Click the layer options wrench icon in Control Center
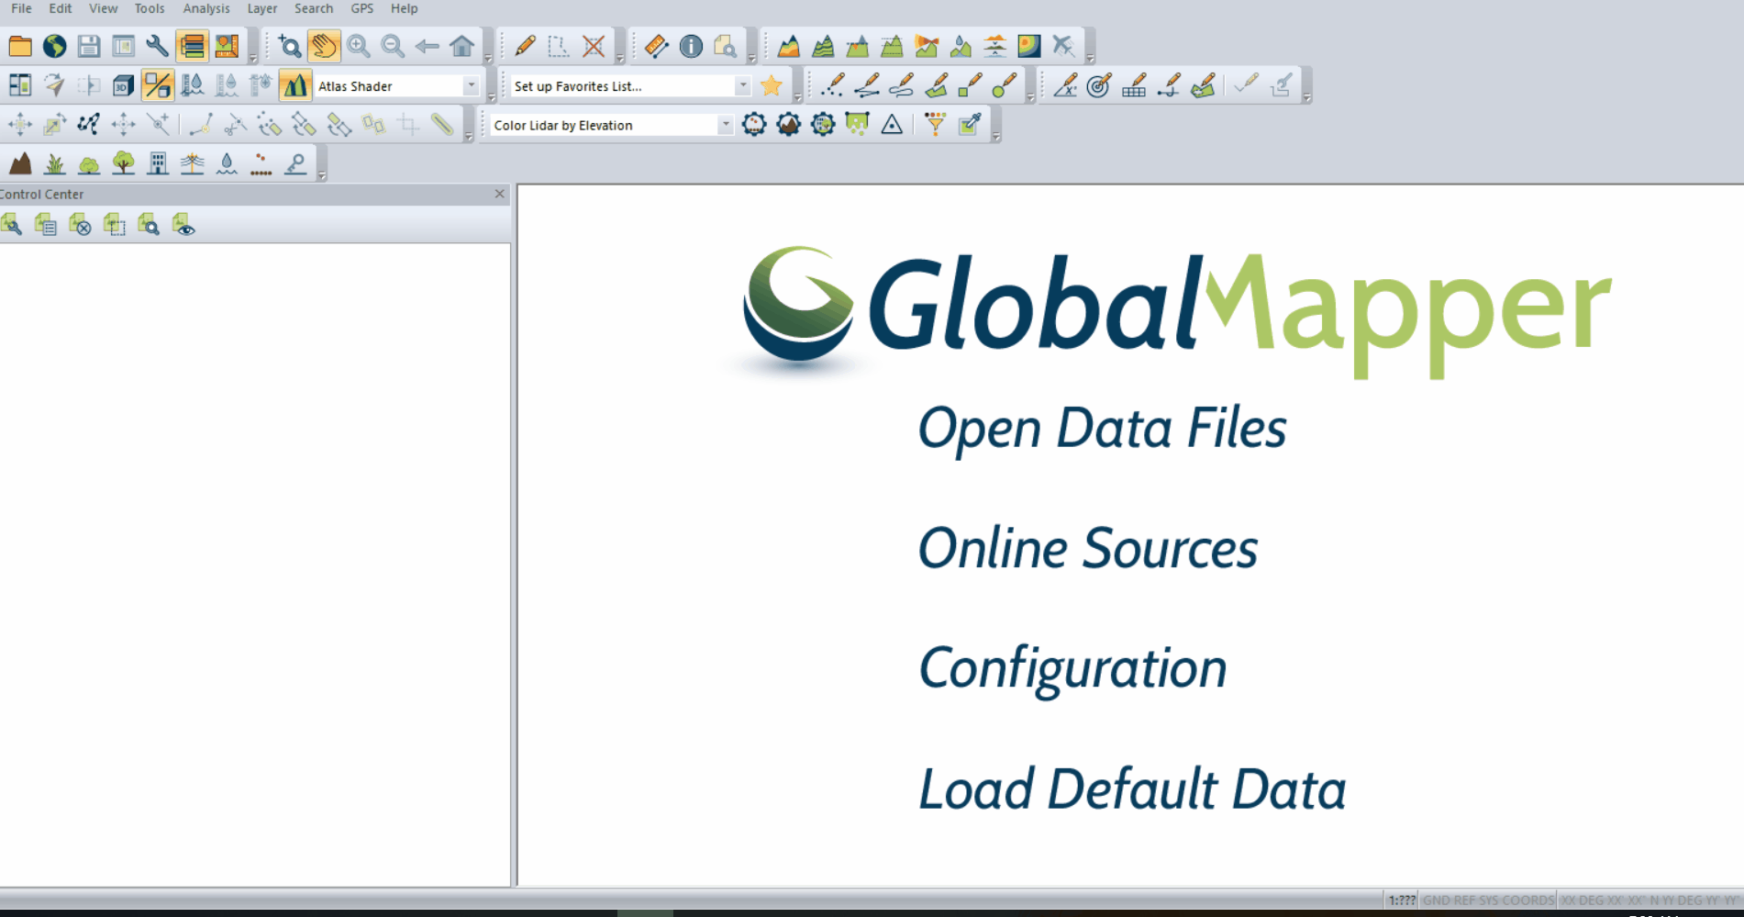The image size is (1744, 917). [11, 225]
